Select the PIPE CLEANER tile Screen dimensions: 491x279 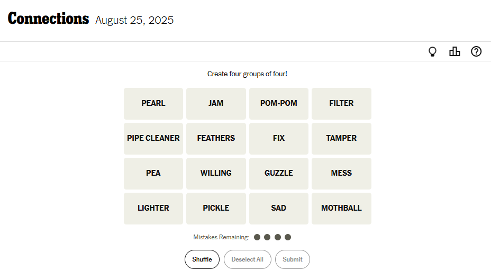coord(153,139)
